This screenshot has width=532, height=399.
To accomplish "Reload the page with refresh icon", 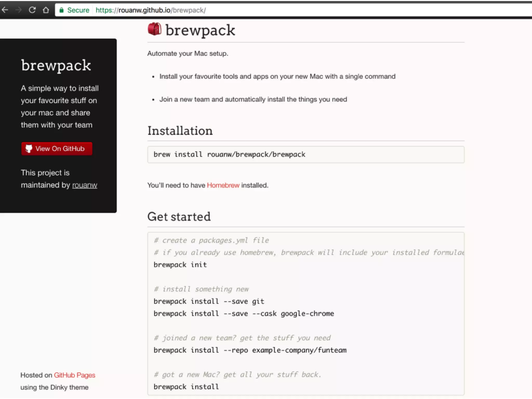I will point(32,10).
